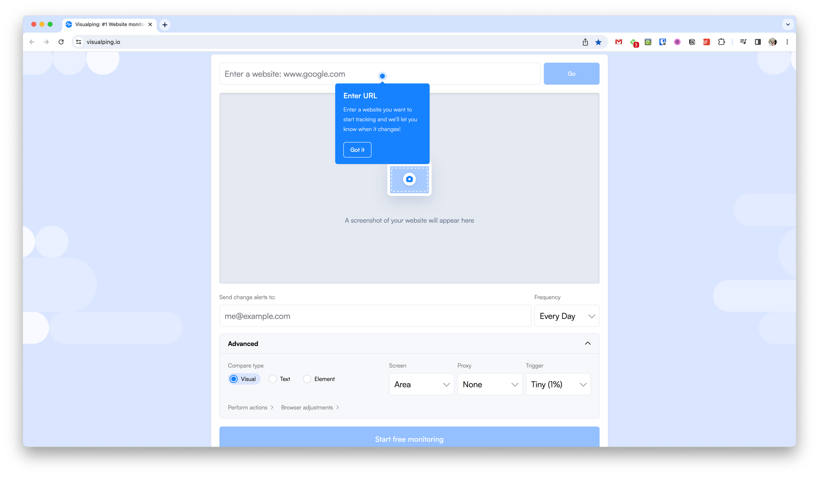Open the Proxy None dropdown

pyautogui.click(x=490, y=384)
